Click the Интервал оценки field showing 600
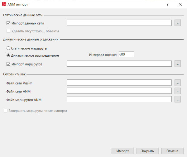This screenshot has width=187, height=157. pos(126,55)
